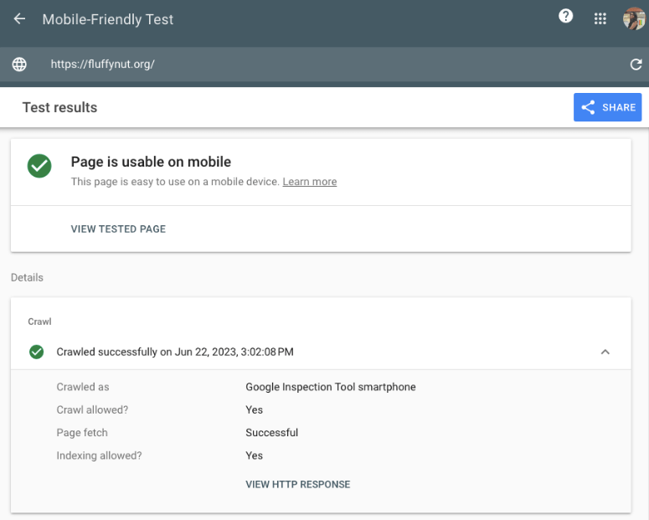Open the help question mark icon

point(565,17)
